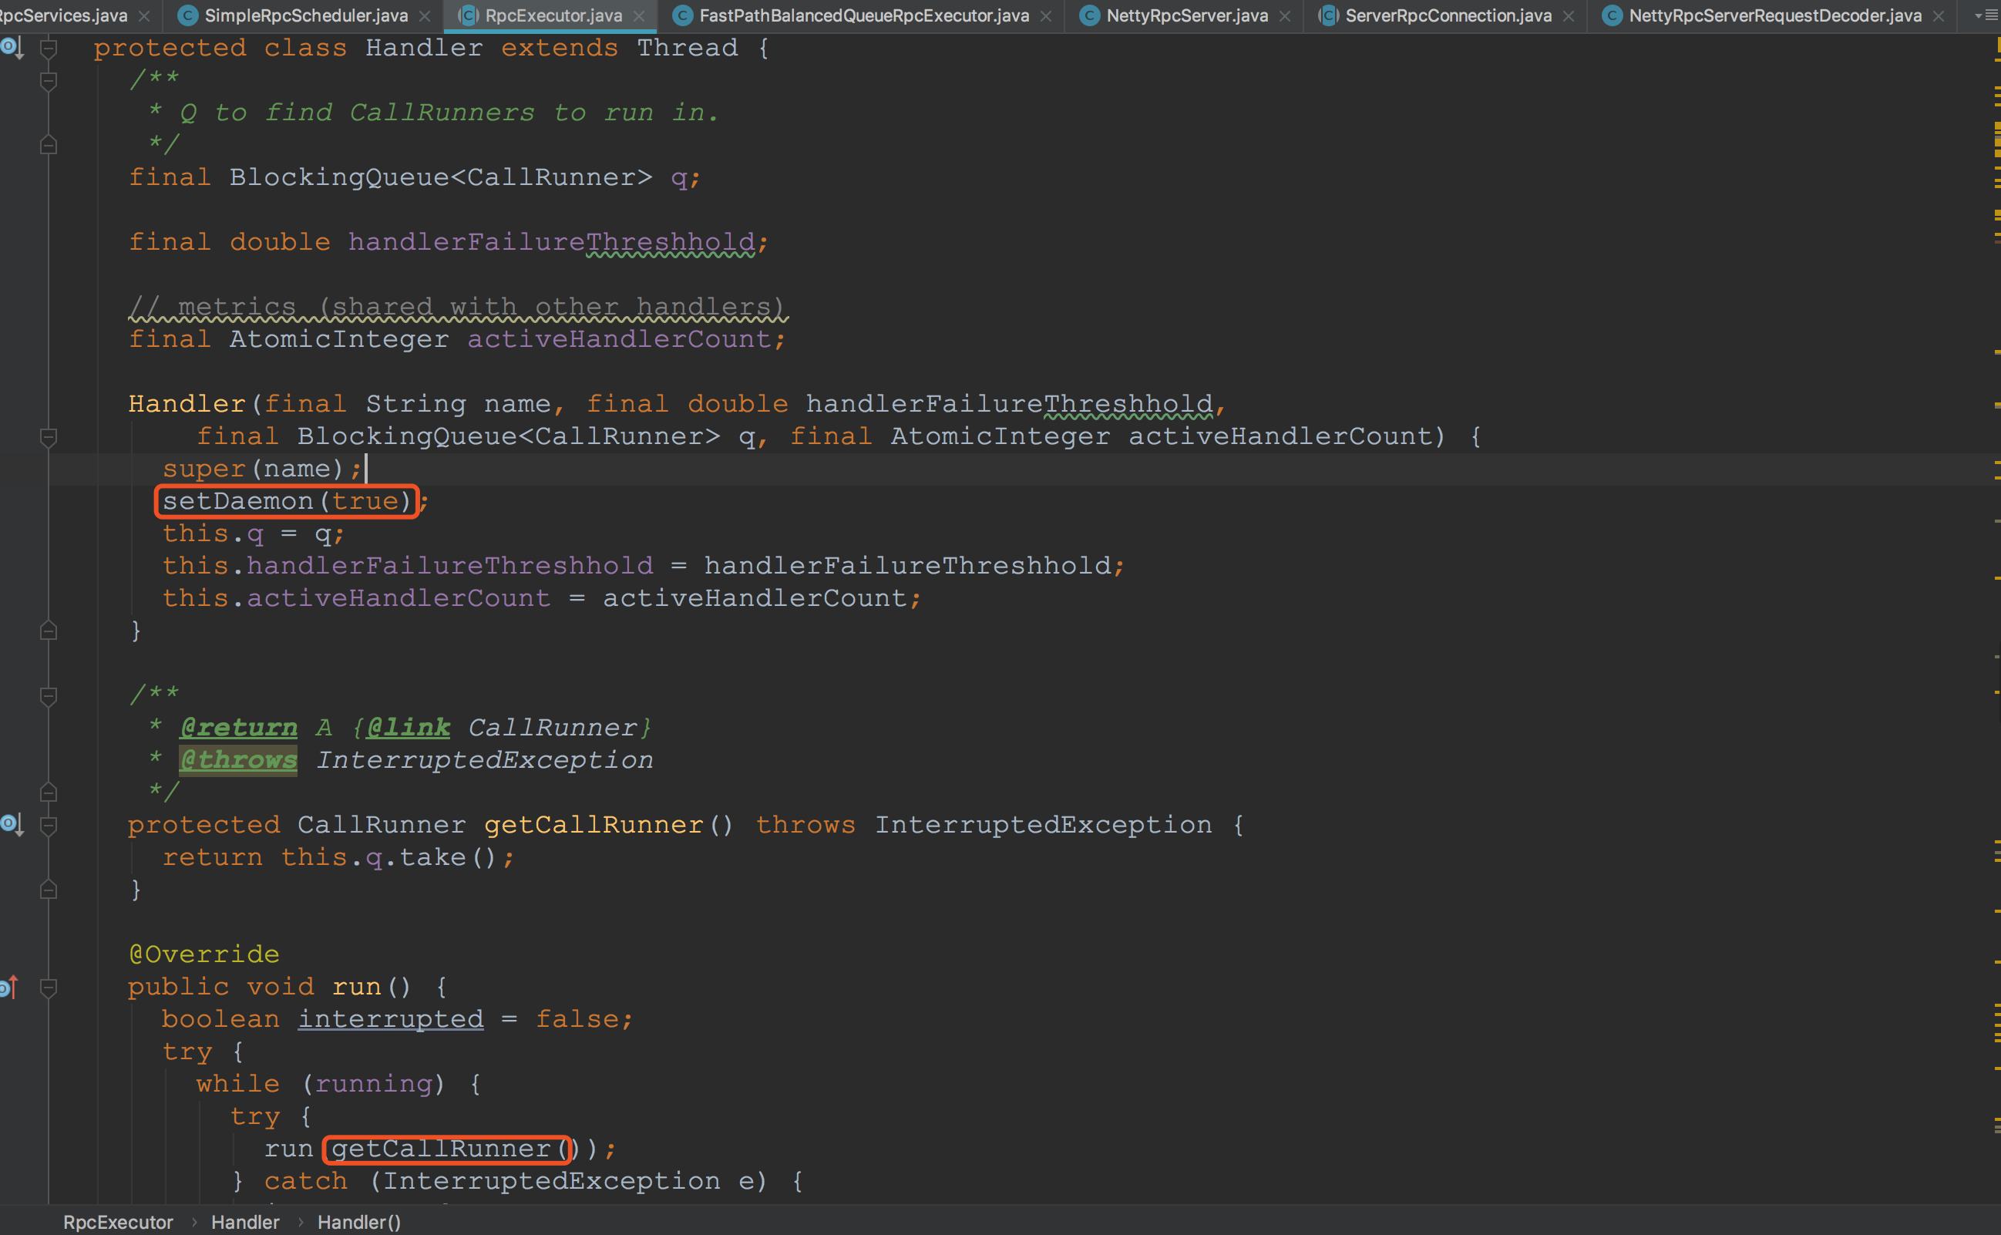Click the field declaration 'handlerFailureThreshhold;'
This screenshot has width=2001, height=1235.
click(x=559, y=242)
